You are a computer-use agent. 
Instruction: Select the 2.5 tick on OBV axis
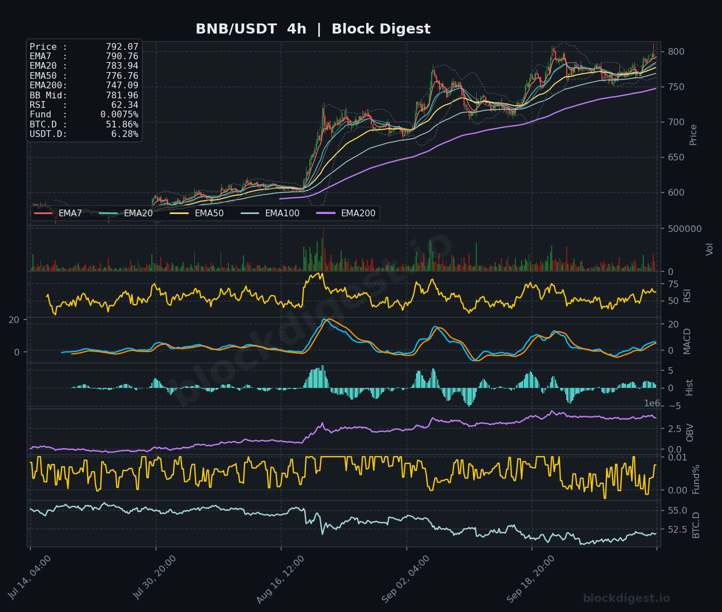click(675, 429)
